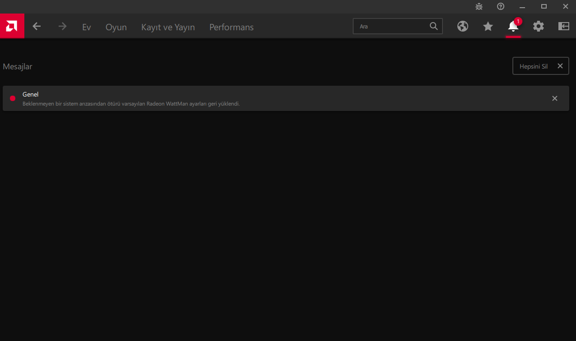
Task: Click the Radeon WattMan message text
Action: click(131, 104)
